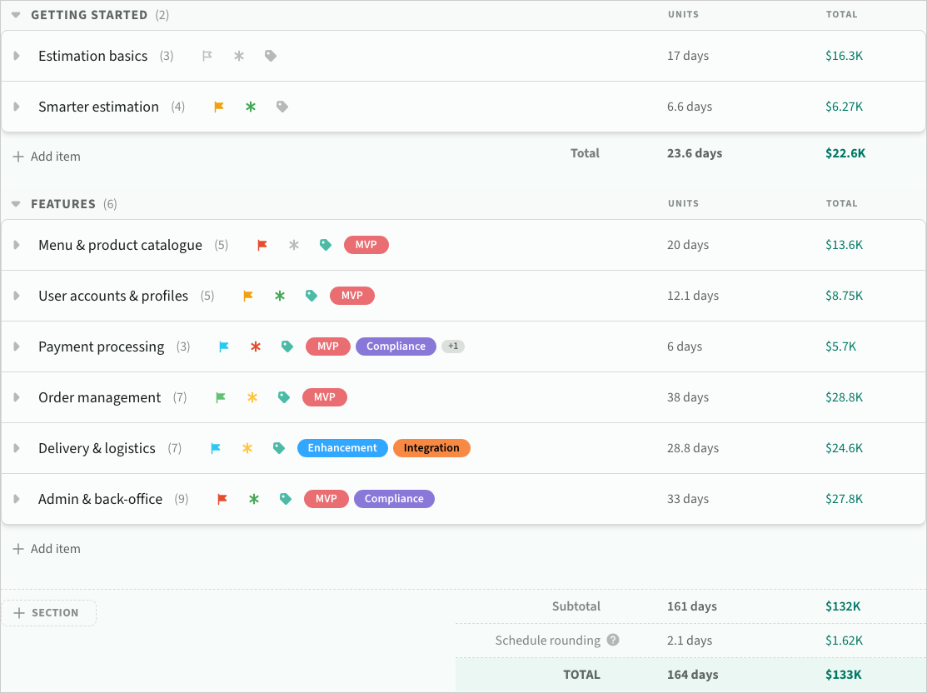The image size is (927, 693).
Task: Click the green flag on Order management
Action: (x=221, y=397)
